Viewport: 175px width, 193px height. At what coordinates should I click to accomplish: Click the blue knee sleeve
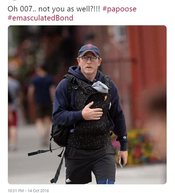coord(106,182)
